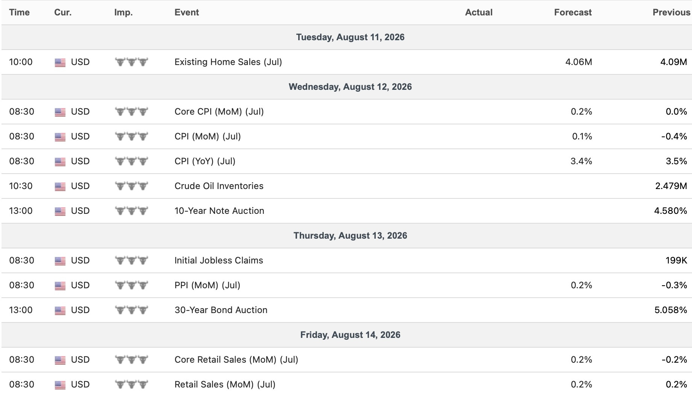Click the Forecast column header
This screenshot has width=692, height=395.
pos(573,12)
